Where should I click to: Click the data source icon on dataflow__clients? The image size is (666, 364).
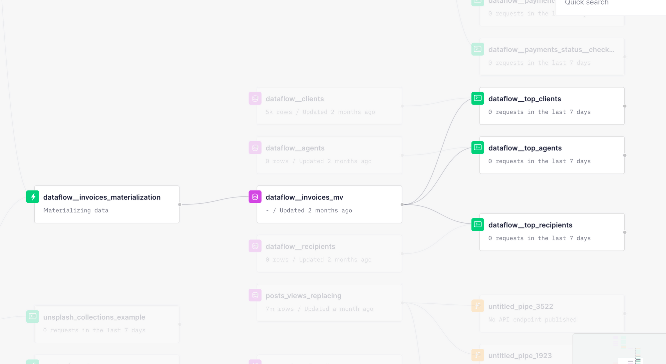[255, 98]
